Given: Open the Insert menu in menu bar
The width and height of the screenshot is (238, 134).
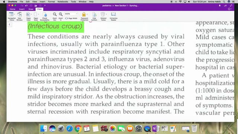Looking at the screenshot, I should coord(42,1).
